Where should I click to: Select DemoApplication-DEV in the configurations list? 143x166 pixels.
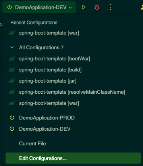pos(73,129)
